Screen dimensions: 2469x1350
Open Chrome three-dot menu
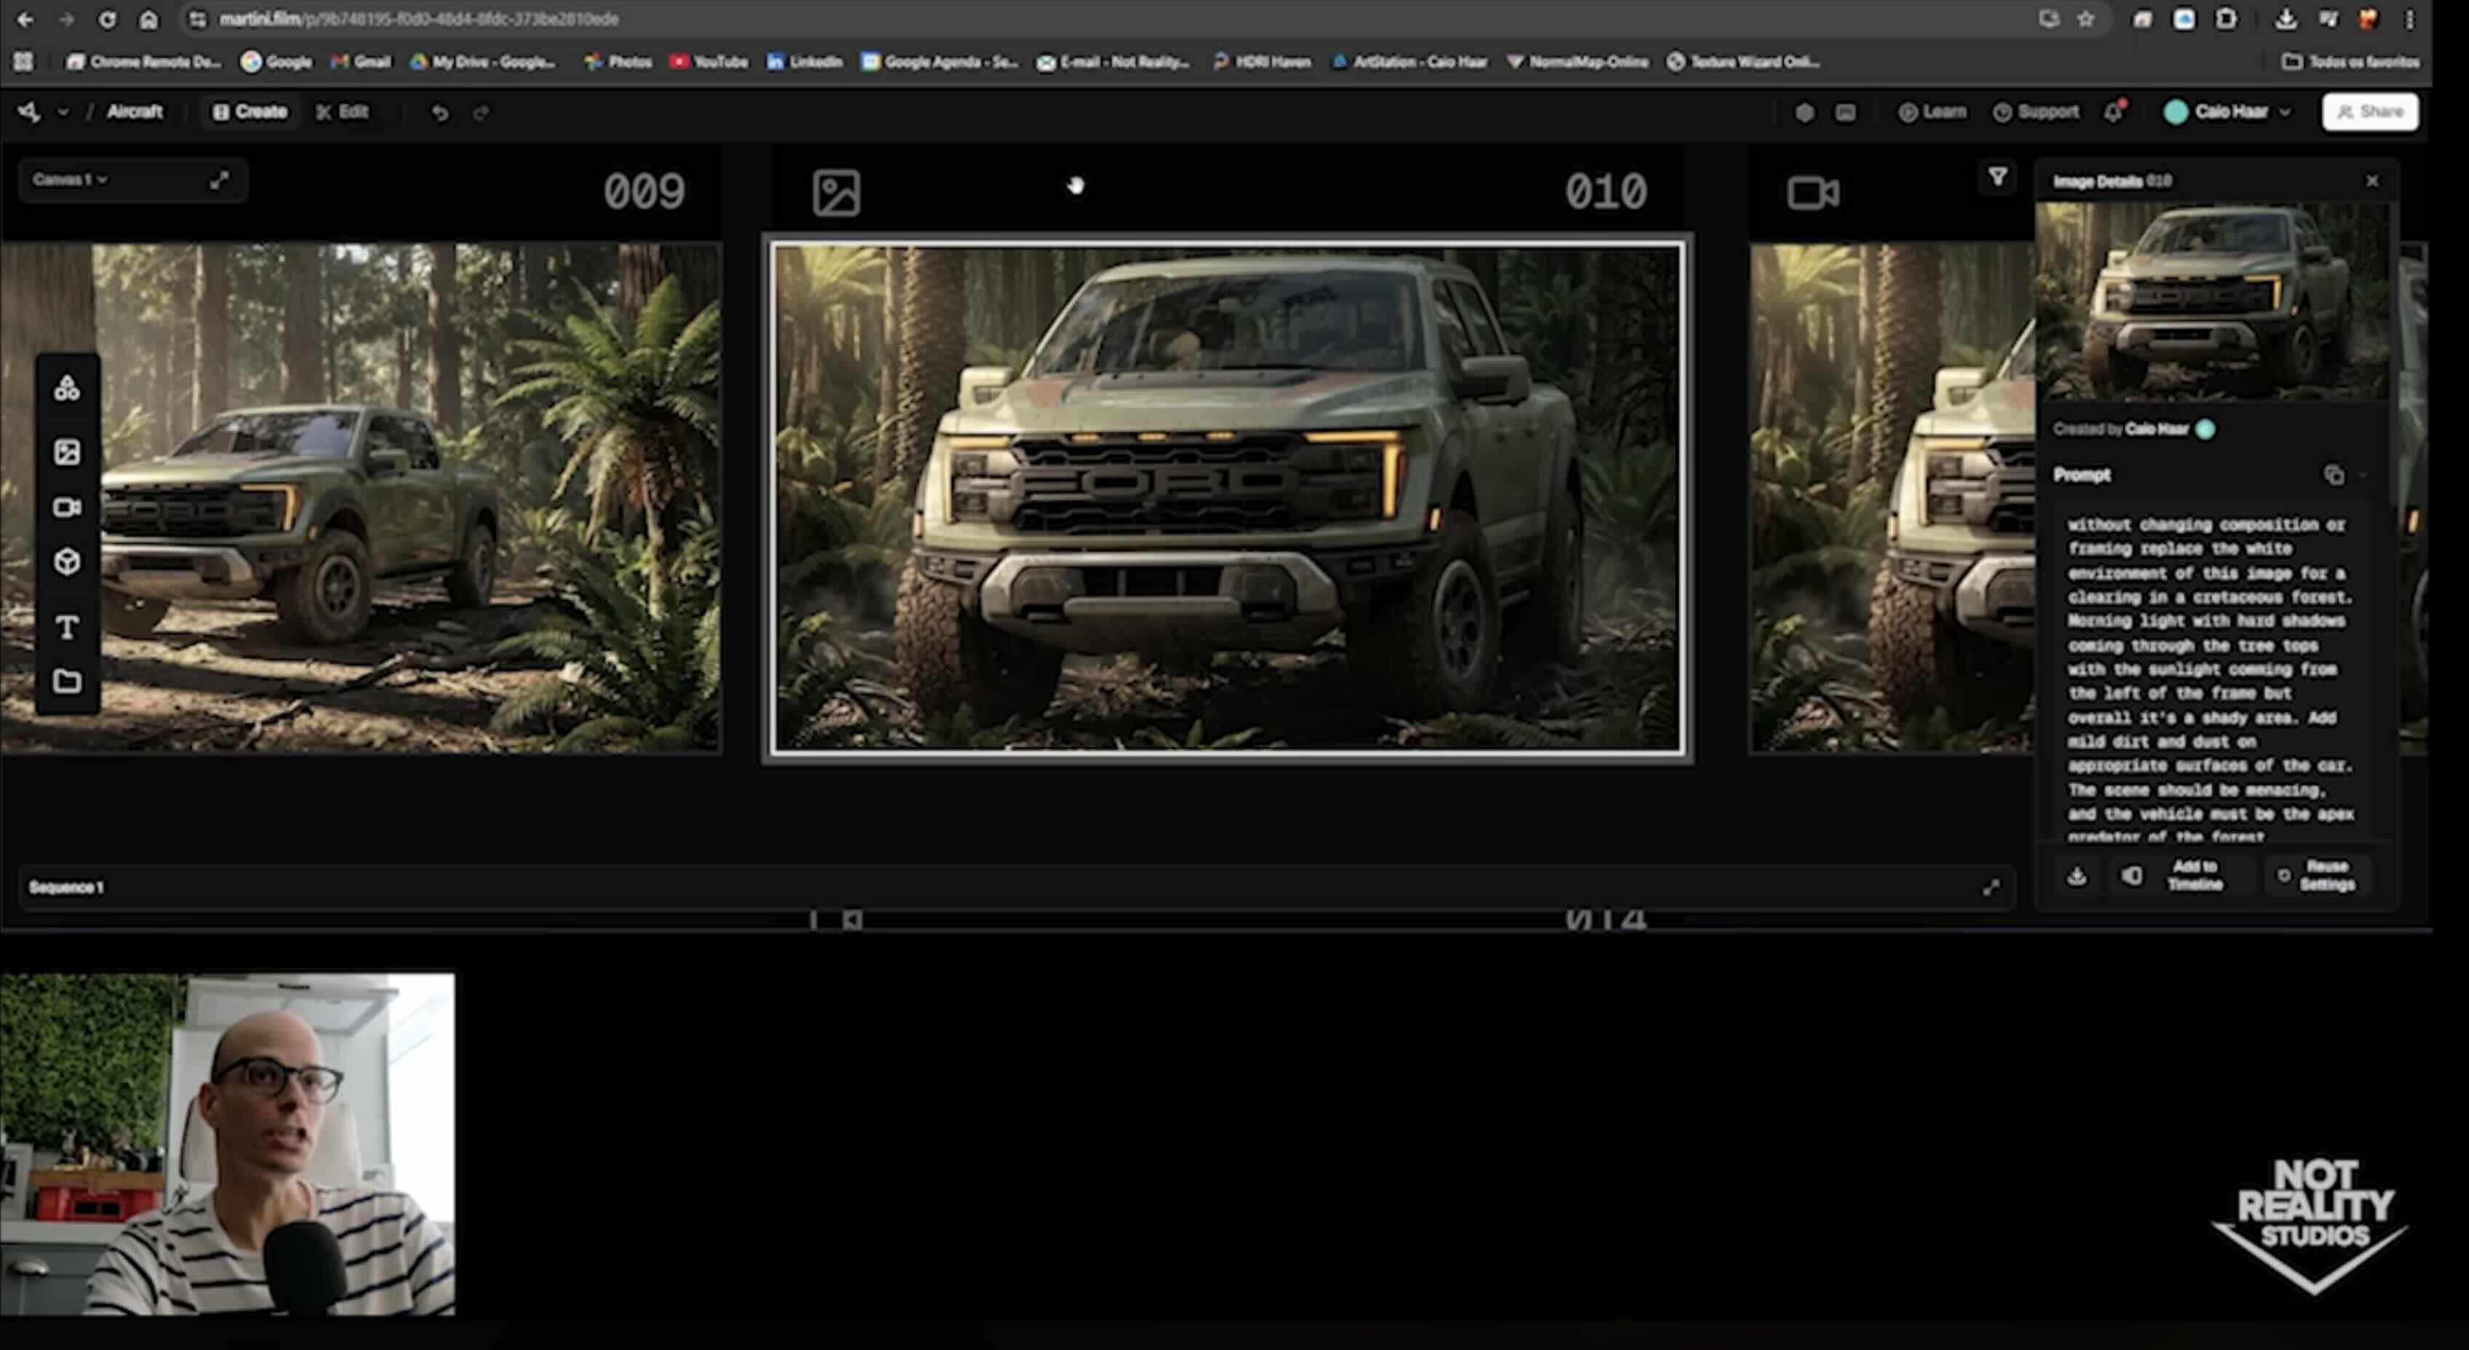2409,19
